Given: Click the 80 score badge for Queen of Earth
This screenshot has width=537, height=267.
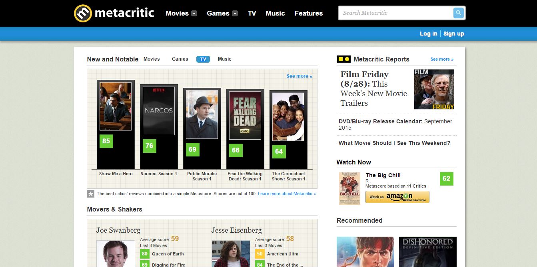Looking at the screenshot, I should coord(145,254).
